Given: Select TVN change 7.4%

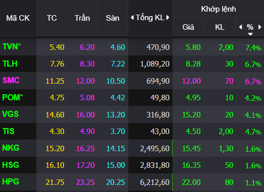Looking at the screenshot, I should point(253,48).
